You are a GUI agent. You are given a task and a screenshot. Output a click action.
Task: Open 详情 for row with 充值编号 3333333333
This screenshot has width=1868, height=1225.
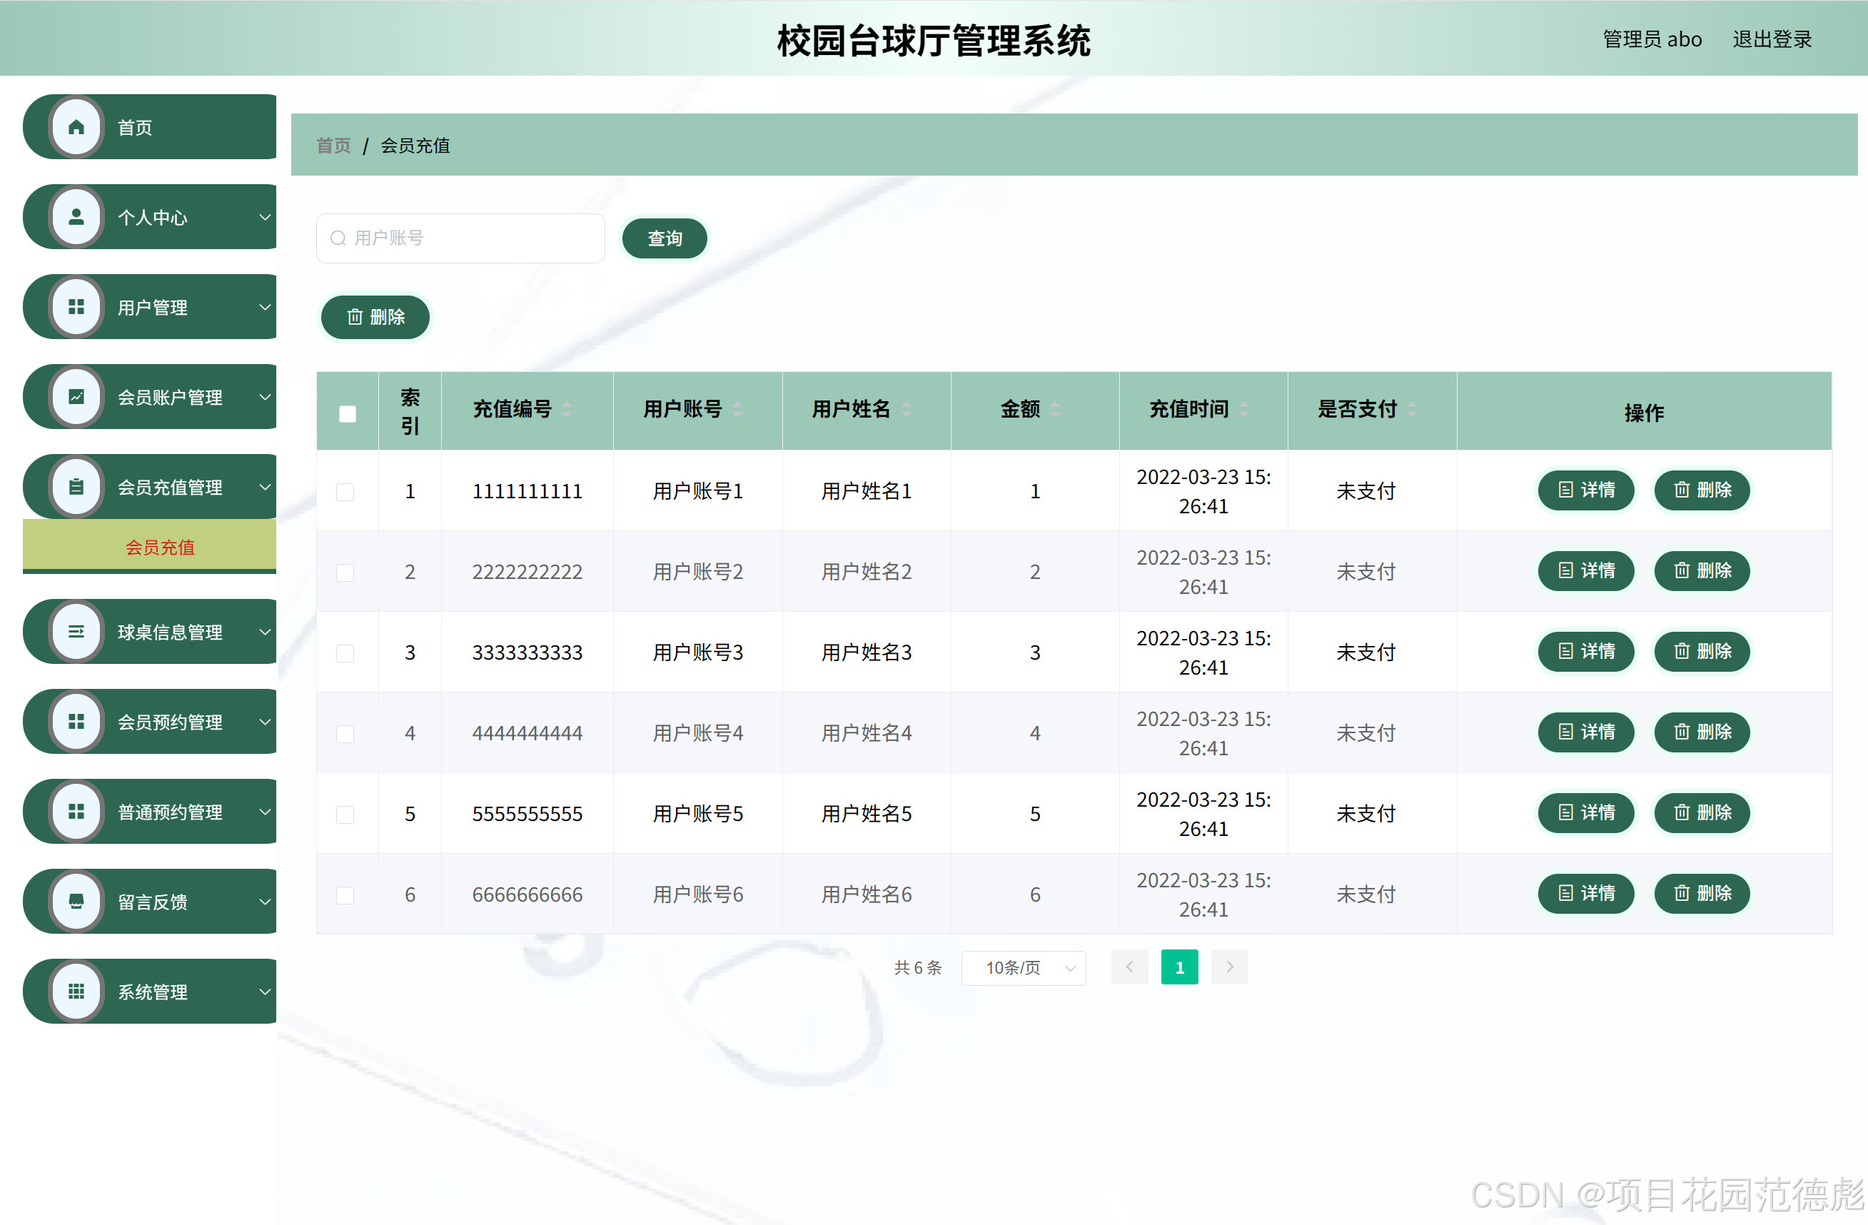[1585, 651]
